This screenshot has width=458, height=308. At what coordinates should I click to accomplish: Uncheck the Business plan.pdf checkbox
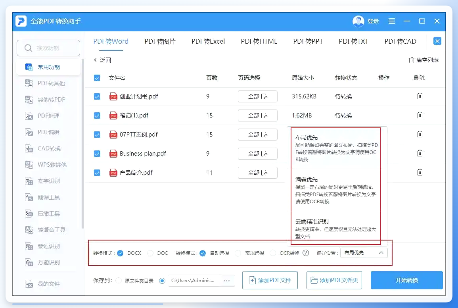97,154
